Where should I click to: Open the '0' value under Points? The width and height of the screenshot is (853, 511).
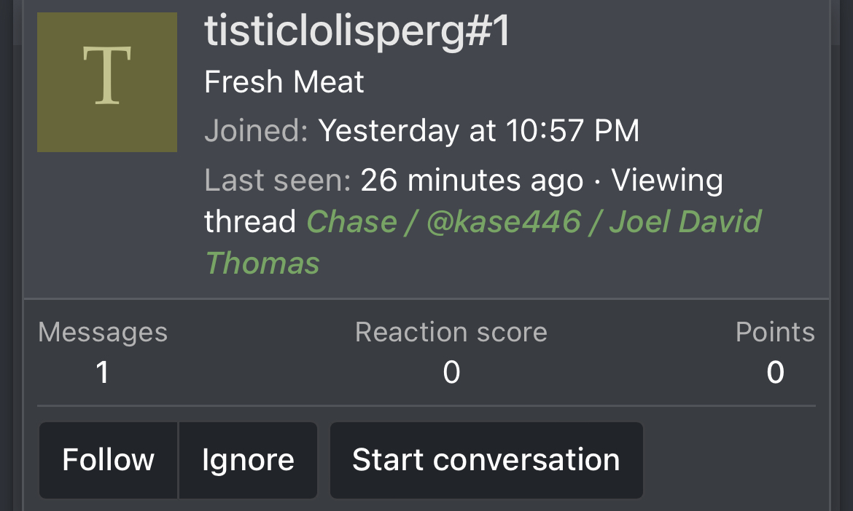(775, 373)
